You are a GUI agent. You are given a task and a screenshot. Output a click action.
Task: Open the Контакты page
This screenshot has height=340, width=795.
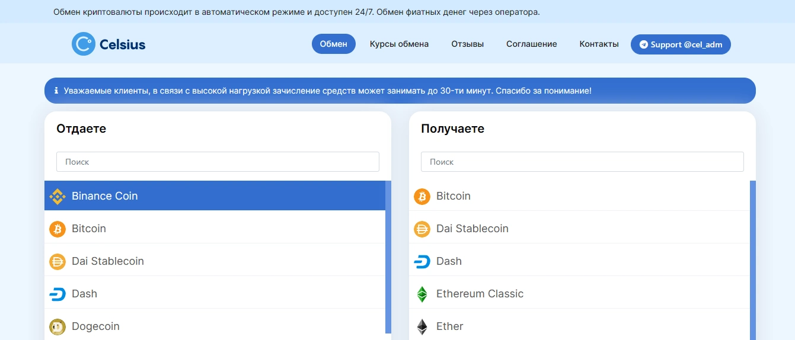599,44
